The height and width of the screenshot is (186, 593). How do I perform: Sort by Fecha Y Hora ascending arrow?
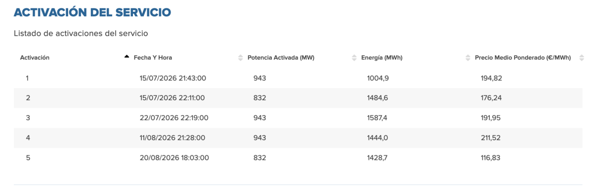[127, 58]
